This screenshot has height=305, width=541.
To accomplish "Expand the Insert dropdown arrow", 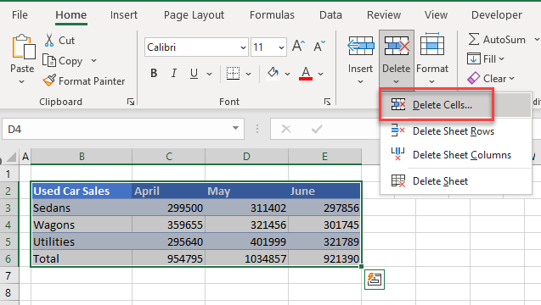I will 361,82.
